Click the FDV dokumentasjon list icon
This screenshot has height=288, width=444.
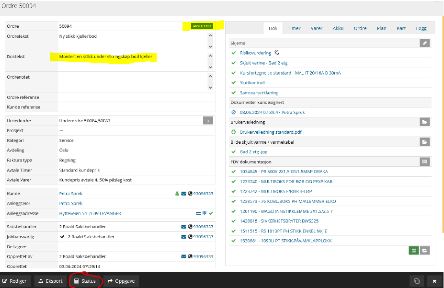click(424, 161)
